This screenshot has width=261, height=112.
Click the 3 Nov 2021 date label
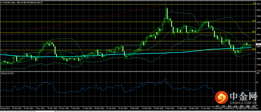pos(40,108)
